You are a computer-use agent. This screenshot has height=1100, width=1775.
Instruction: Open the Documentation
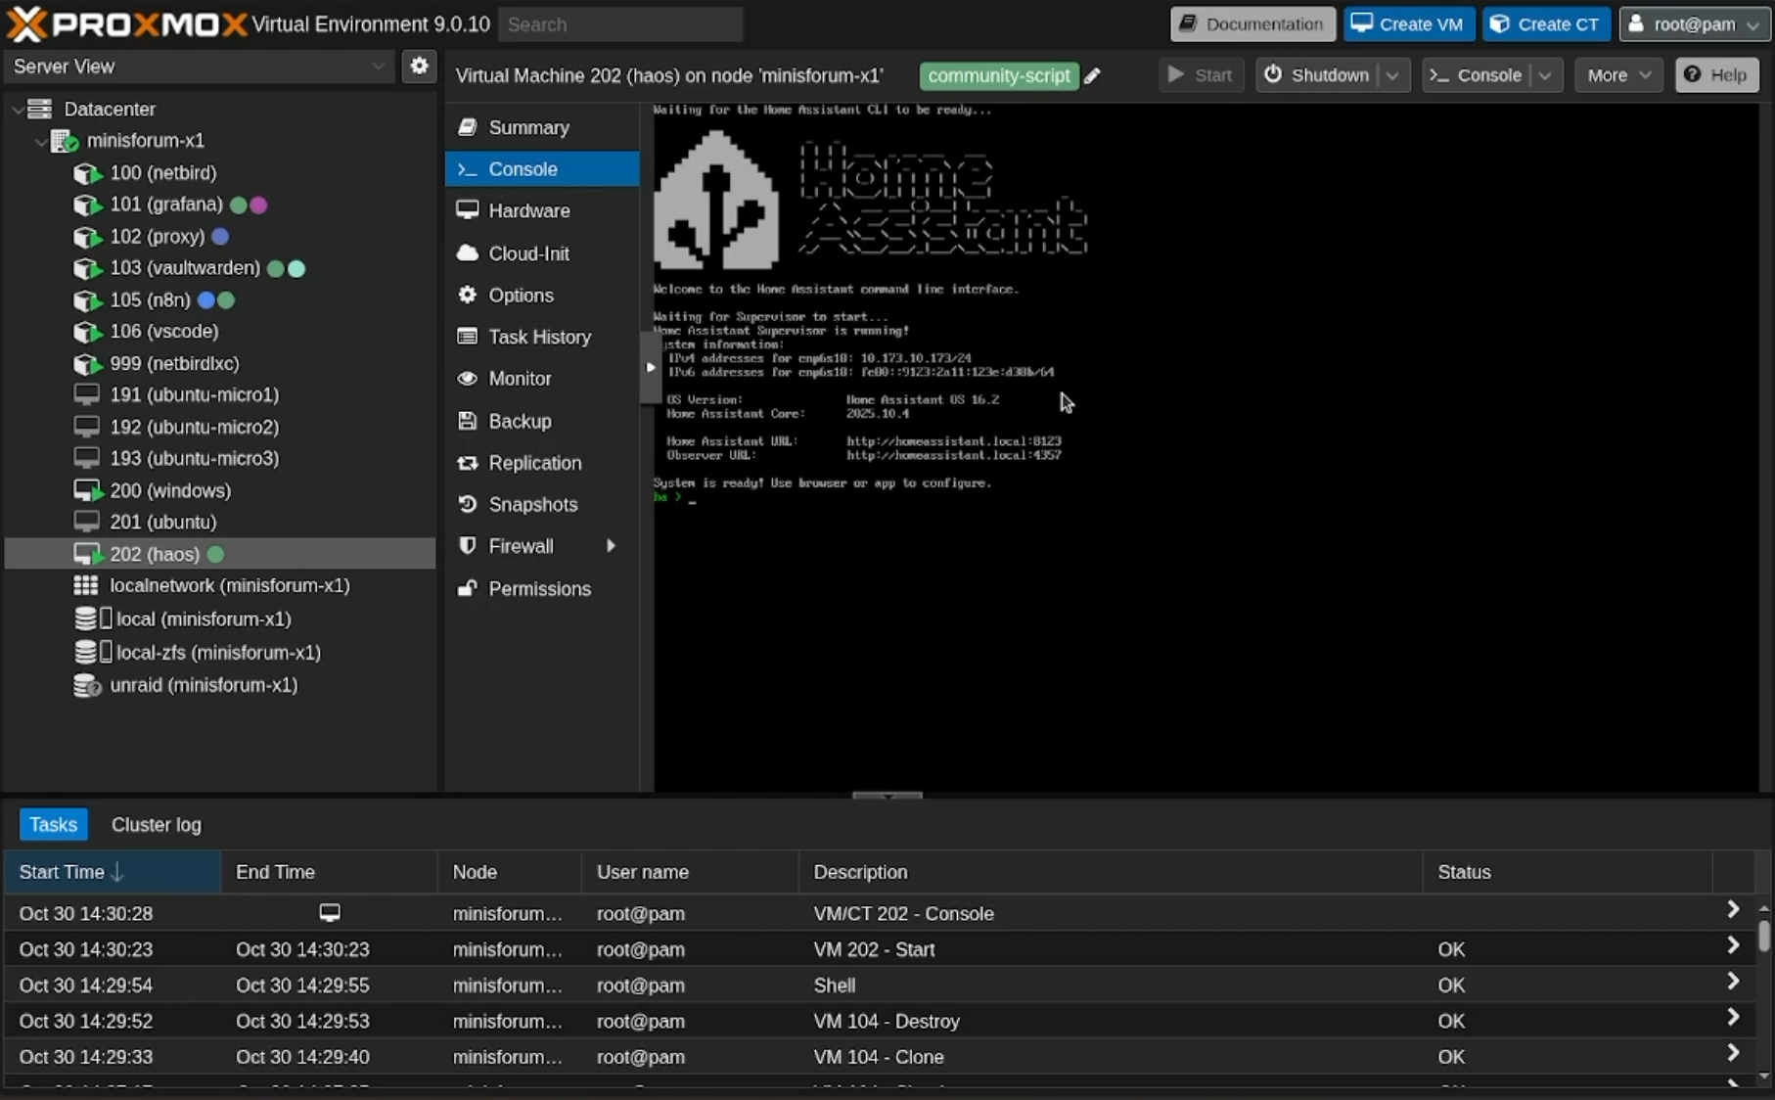pyautogui.click(x=1252, y=23)
